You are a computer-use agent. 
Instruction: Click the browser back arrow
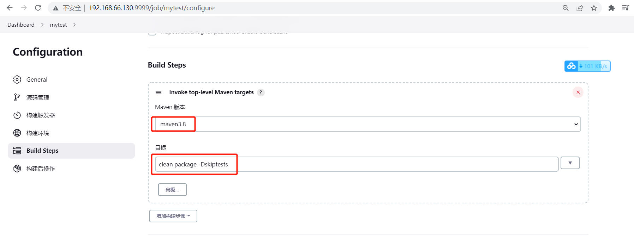[10, 8]
